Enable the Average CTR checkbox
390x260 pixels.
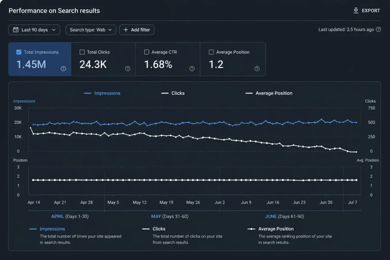pyautogui.click(x=147, y=52)
